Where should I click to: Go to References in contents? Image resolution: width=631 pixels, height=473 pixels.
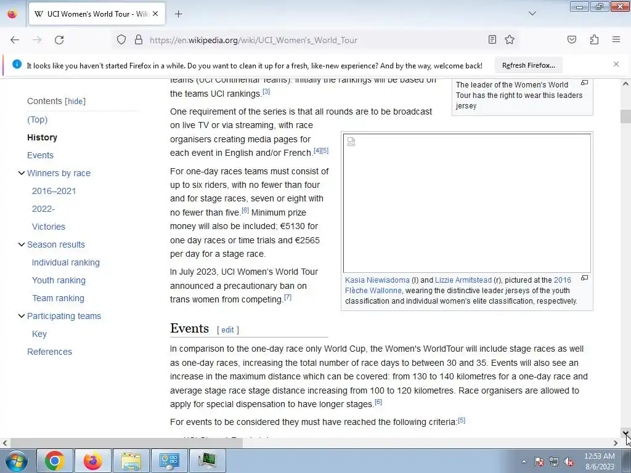click(49, 352)
